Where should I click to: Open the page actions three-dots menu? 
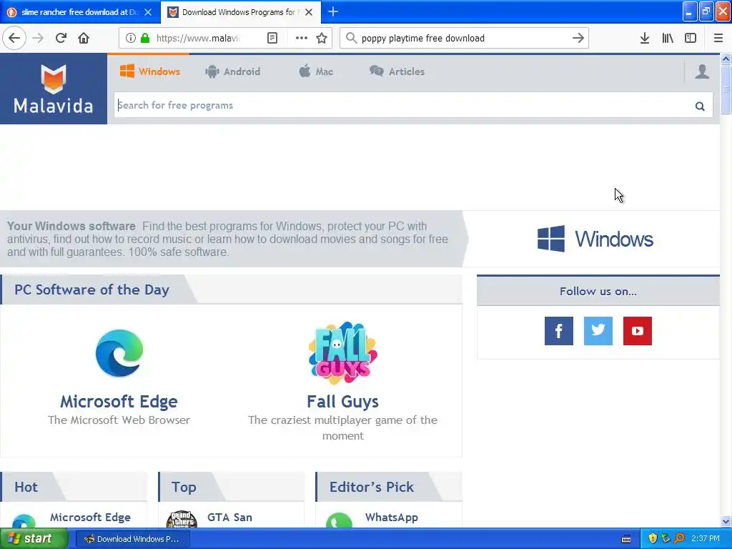pyautogui.click(x=302, y=38)
